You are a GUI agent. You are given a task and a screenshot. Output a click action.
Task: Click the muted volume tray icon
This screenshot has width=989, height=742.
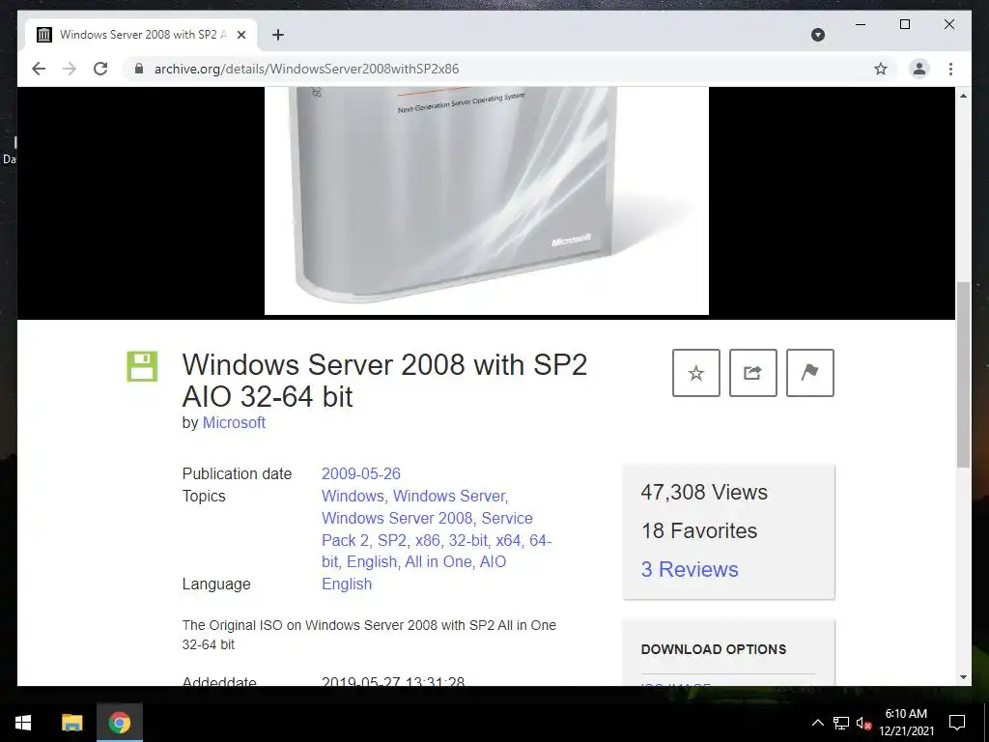point(863,723)
